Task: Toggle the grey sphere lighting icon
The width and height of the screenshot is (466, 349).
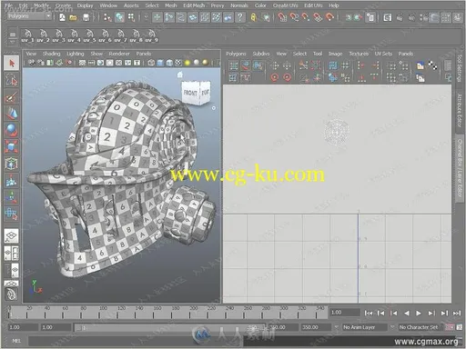Action: click(x=197, y=63)
